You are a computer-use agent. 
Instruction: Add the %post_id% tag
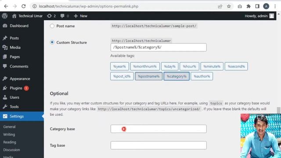122,76
